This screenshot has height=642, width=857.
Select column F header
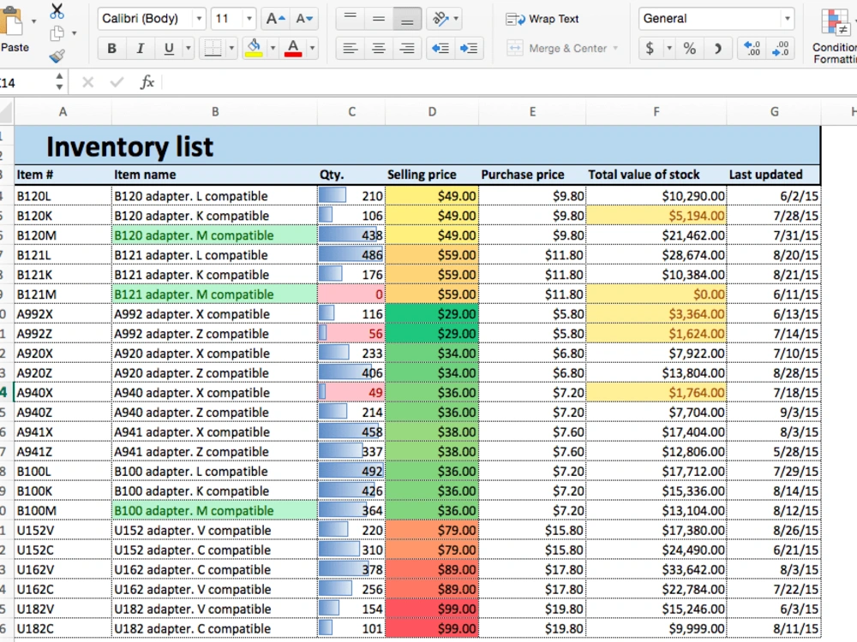656,112
